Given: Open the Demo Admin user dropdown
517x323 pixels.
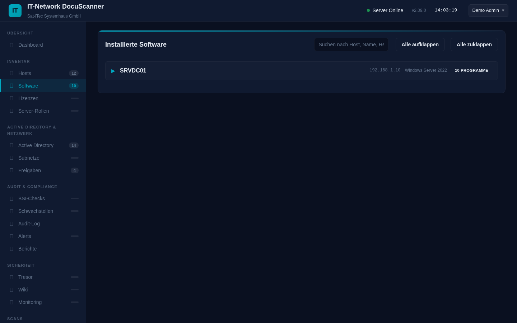Looking at the screenshot, I should pyautogui.click(x=488, y=10).
